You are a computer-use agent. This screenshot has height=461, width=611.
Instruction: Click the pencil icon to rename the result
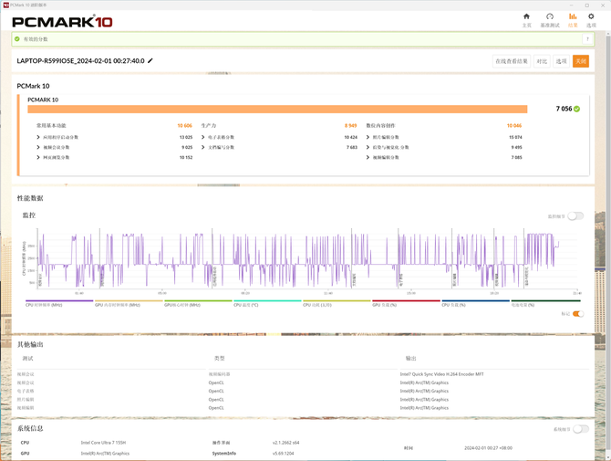click(150, 60)
